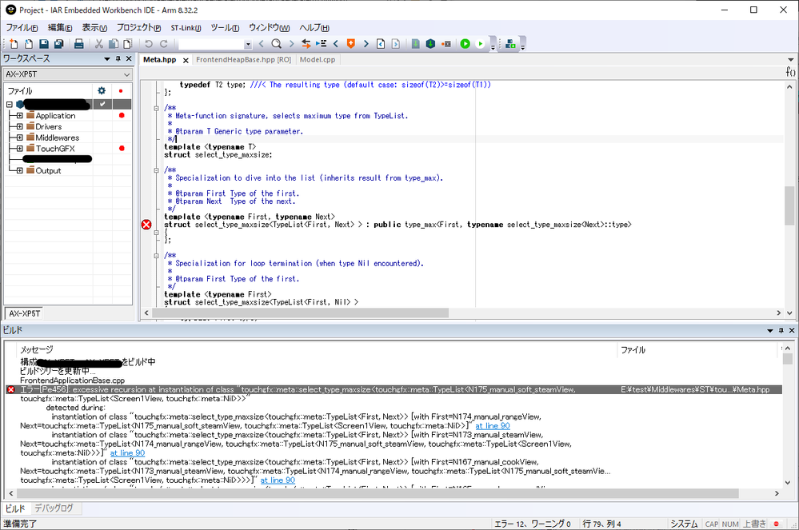Print the current file via toolbar
This screenshot has height=530, width=799.
tap(79, 44)
